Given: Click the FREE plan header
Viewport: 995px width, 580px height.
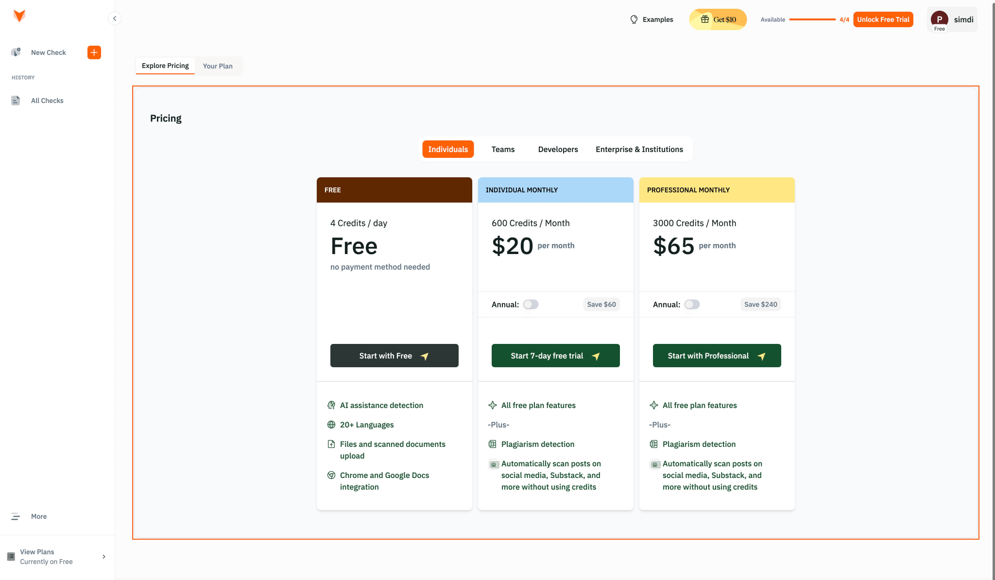Looking at the screenshot, I should [x=395, y=190].
